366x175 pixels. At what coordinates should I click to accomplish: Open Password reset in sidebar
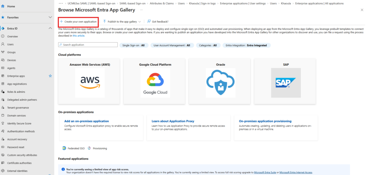click(16, 147)
